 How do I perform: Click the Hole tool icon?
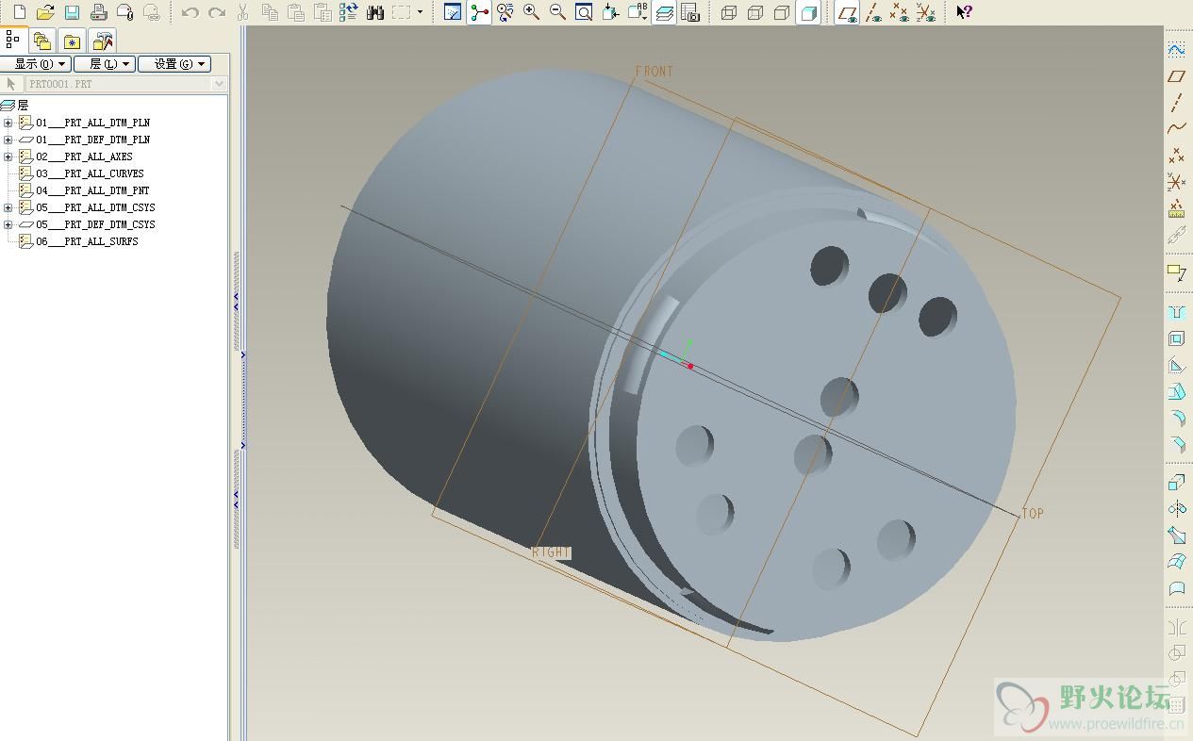(1176, 313)
